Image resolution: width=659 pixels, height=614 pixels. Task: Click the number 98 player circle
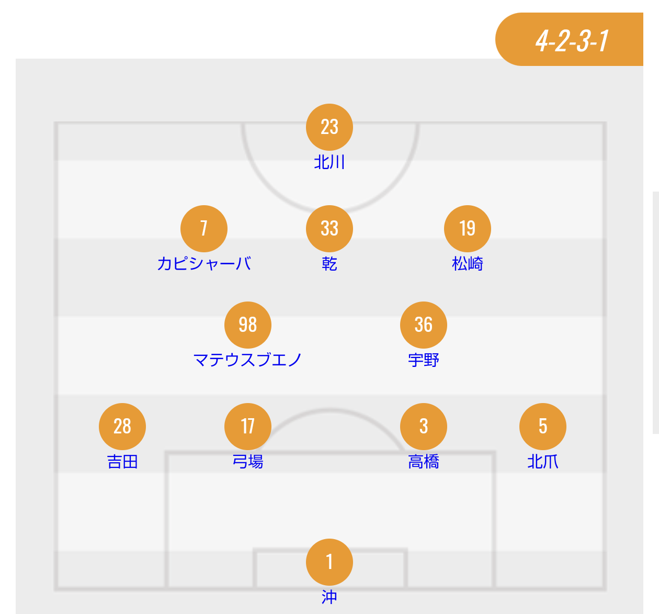(x=248, y=325)
